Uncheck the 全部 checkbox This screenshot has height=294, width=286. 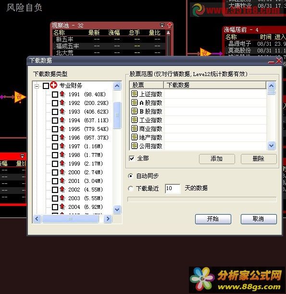pyautogui.click(x=132, y=158)
